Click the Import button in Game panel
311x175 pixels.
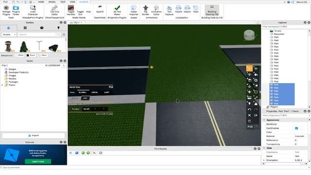pos(34,135)
